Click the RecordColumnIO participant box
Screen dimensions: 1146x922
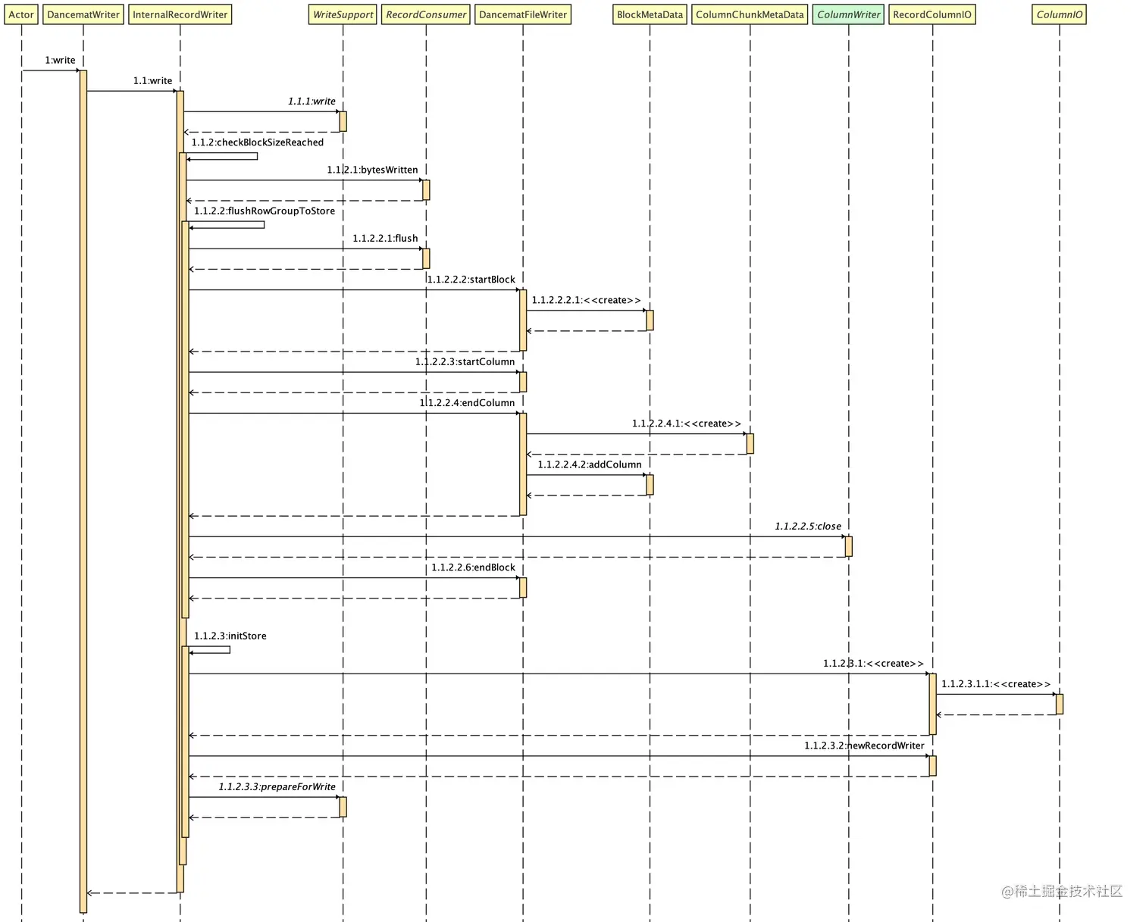click(x=932, y=14)
